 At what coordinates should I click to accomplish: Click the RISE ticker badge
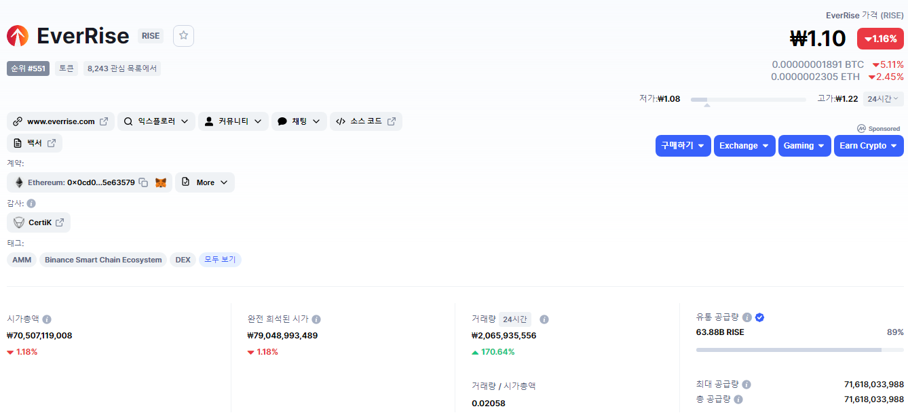click(151, 36)
